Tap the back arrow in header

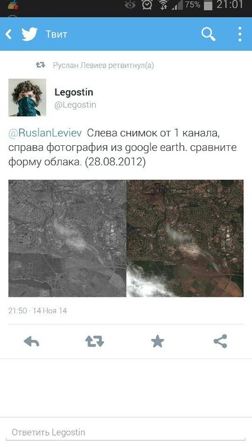click(9, 34)
